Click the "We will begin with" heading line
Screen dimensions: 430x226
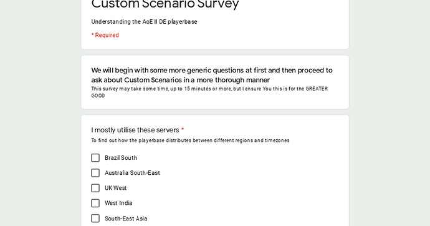(x=212, y=71)
